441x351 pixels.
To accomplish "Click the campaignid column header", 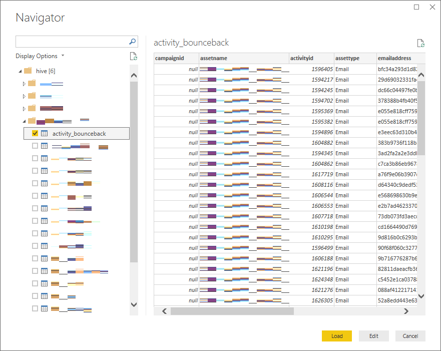I will point(176,58).
